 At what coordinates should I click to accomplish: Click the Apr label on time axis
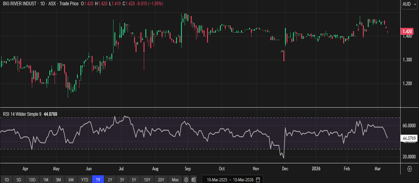(x=25, y=169)
